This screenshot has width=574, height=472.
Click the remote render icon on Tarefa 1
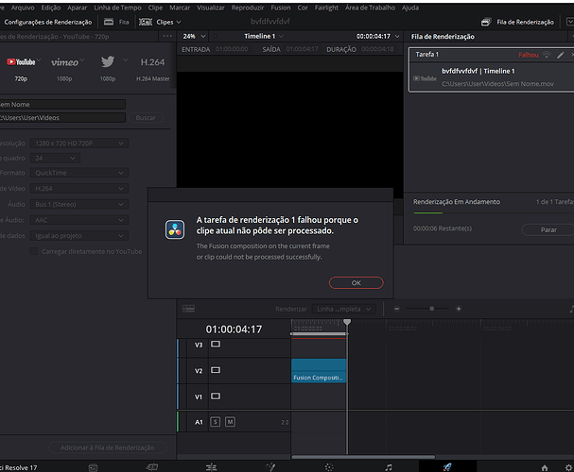click(x=547, y=55)
